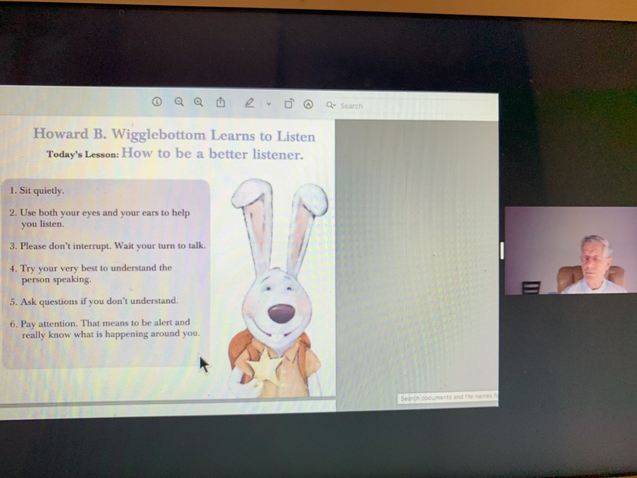Image resolution: width=637 pixels, height=478 pixels.
Task: Click item "3. Please don't interrupt."
Action: [x=108, y=246]
